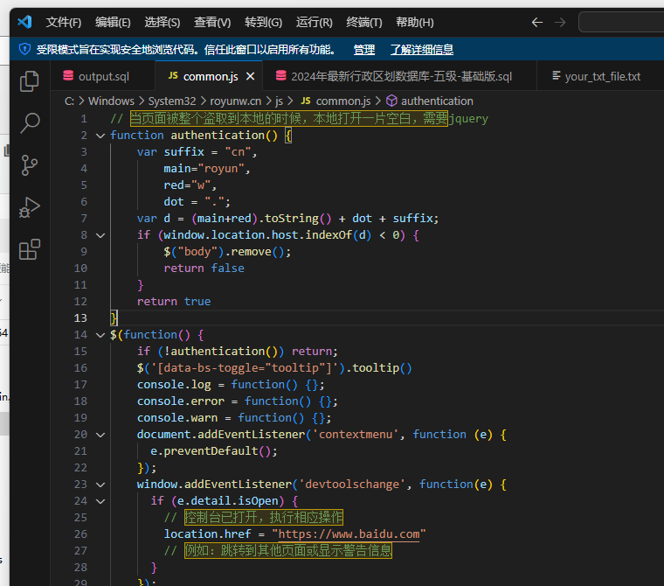This screenshot has width=664, height=586.
Task: Click the System32 breadcrumb segment
Action: pyautogui.click(x=172, y=101)
